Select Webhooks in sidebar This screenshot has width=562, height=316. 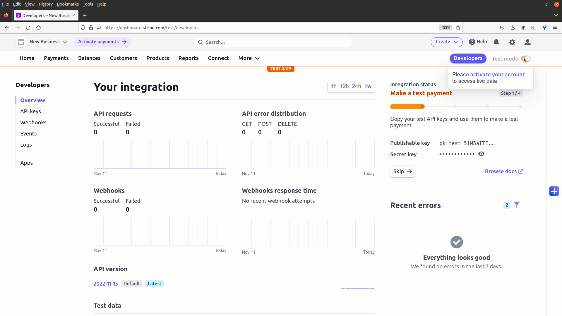33,122
